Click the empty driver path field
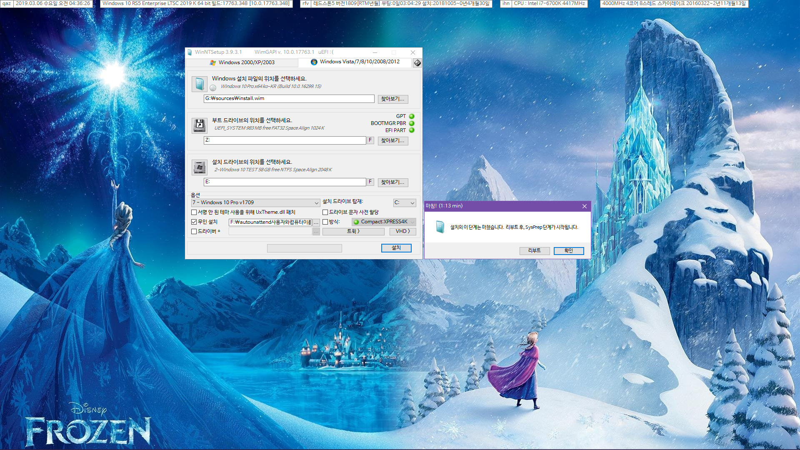The image size is (800, 450). click(270, 232)
